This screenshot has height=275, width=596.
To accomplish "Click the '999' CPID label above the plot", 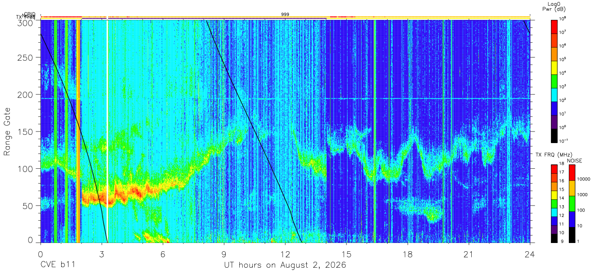I will click(x=285, y=15).
